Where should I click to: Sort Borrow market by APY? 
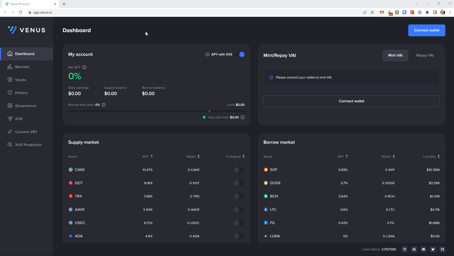pyautogui.click(x=343, y=157)
